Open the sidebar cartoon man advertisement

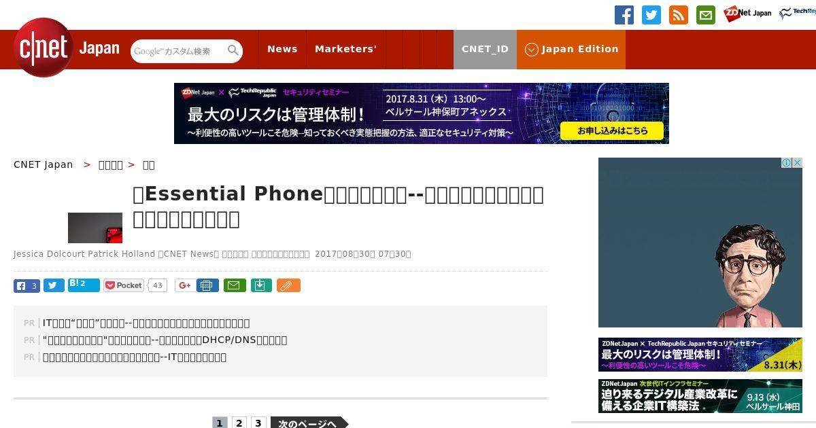[700, 243]
